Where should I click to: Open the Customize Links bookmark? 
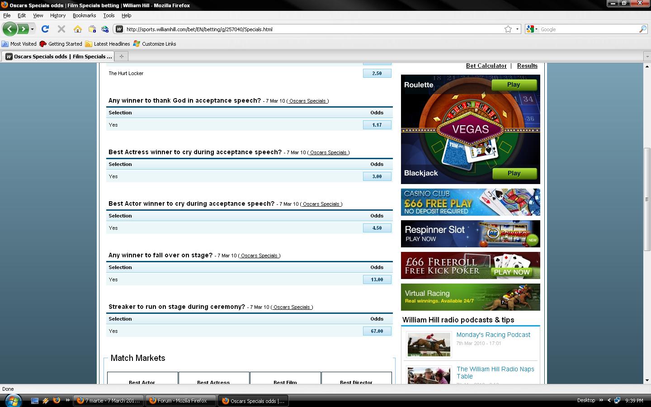click(155, 44)
